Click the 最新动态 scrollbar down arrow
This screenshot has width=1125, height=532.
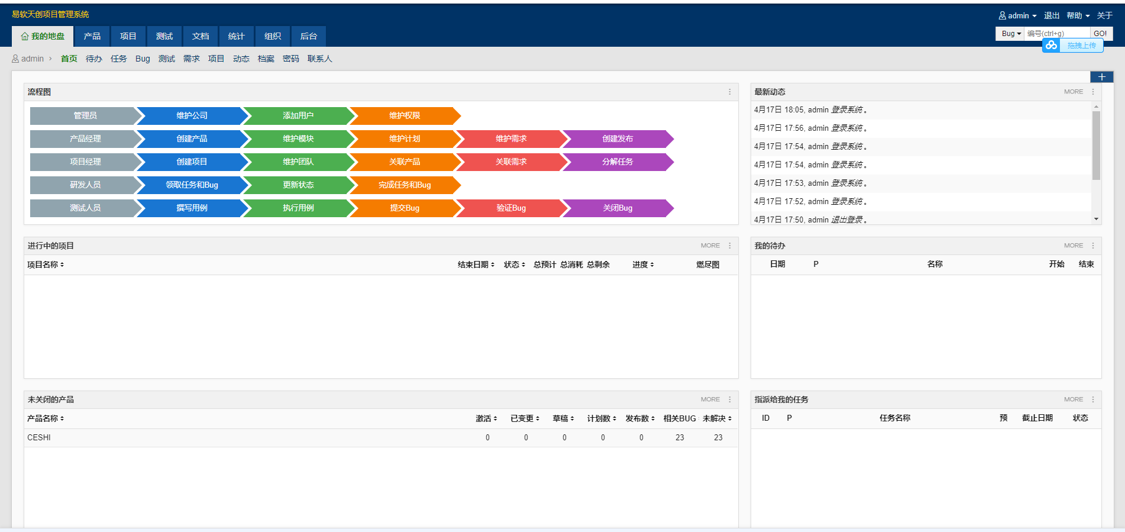(x=1096, y=219)
